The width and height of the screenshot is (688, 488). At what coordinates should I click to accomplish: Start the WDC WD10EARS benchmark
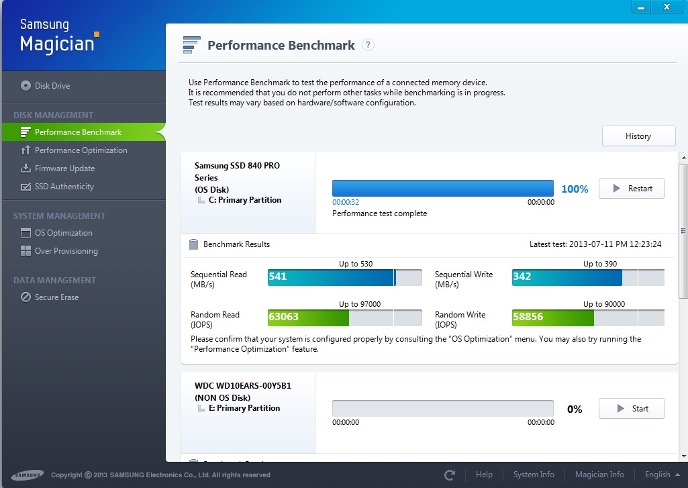tap(632, 409)
